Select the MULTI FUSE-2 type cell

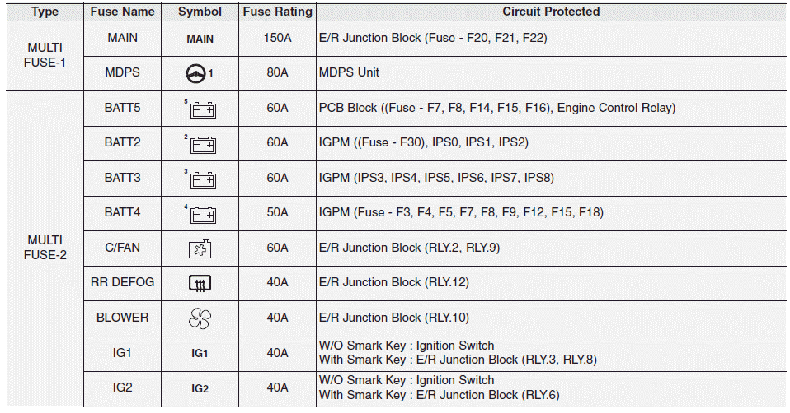45,247
